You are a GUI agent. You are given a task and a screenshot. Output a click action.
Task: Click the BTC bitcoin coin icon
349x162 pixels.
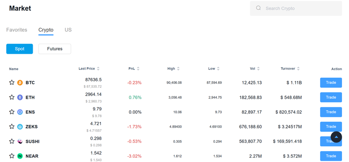tap(20, 83)
